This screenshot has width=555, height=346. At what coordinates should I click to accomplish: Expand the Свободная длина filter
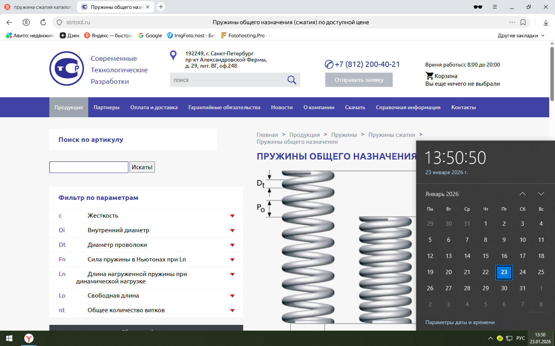click(x=232, y=296)
